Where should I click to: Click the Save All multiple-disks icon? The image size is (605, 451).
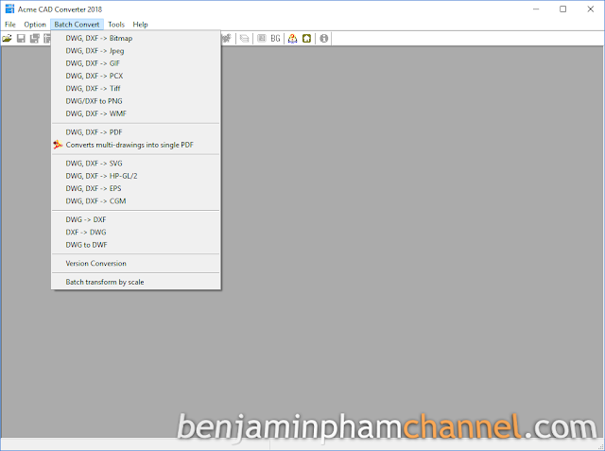click(x=35, y=38)
